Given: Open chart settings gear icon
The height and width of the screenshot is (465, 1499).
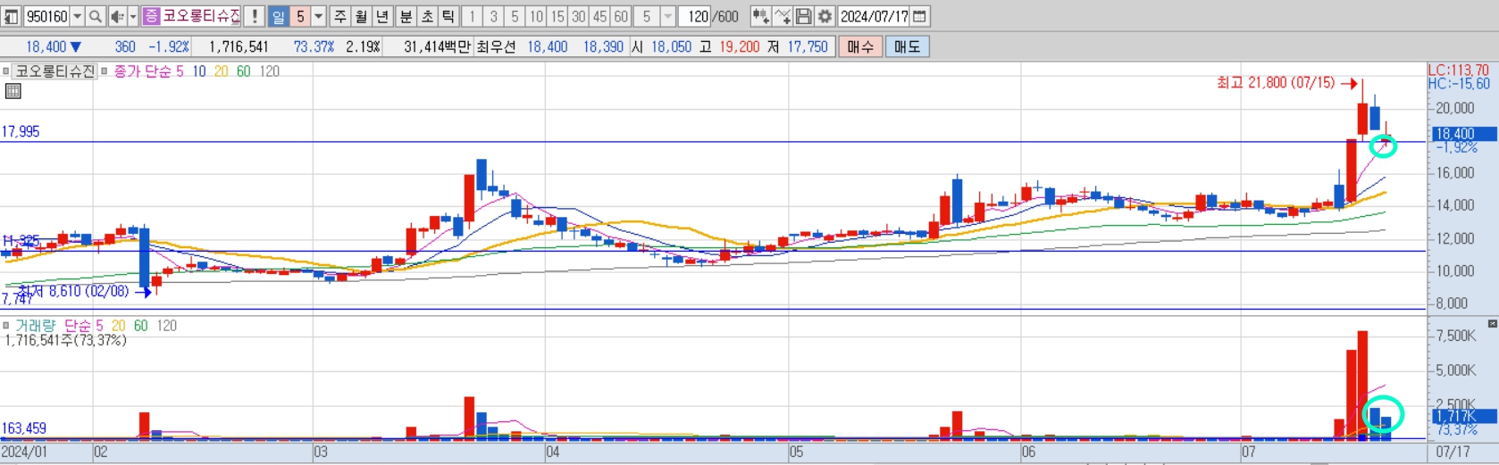Looking at the screenshot, I should tap(825, 16).
